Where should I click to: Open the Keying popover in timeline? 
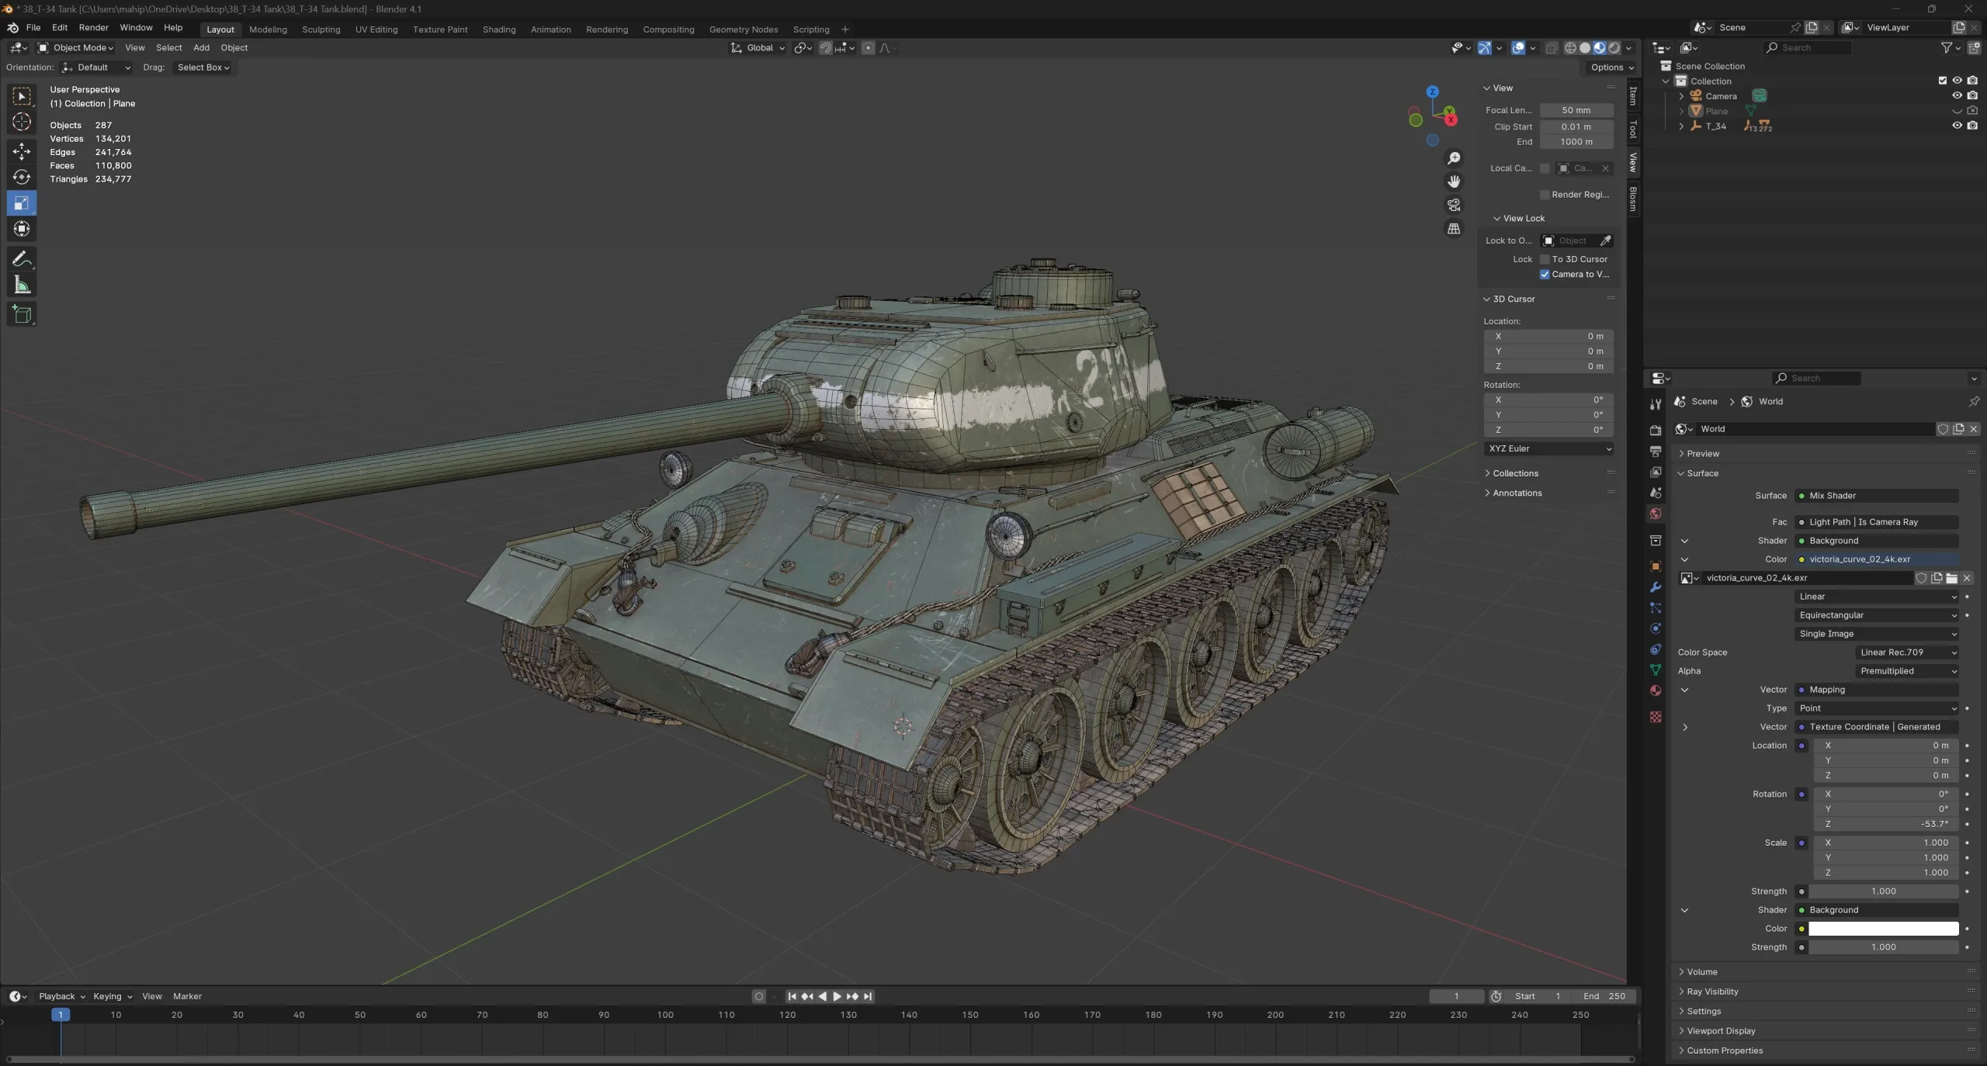(x=113, y=996)
